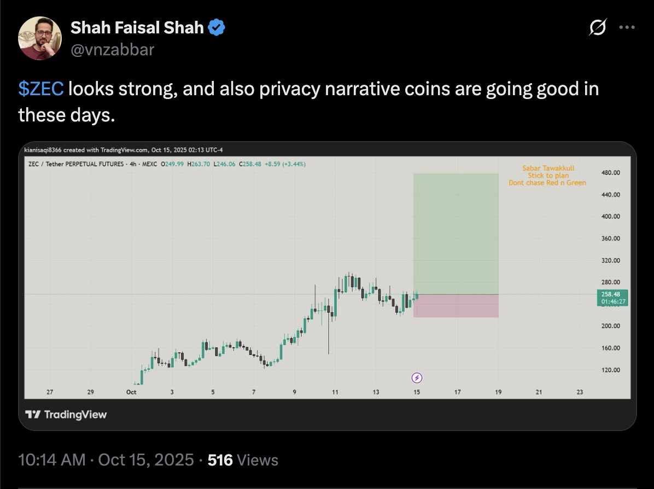Viewport: 654px width, 489px height.
Task: Click the $ZEC cashtag link
Action: [x=41, y=89]
